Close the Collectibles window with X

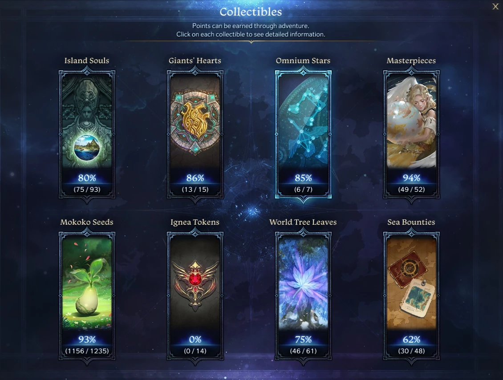[495, 6]
